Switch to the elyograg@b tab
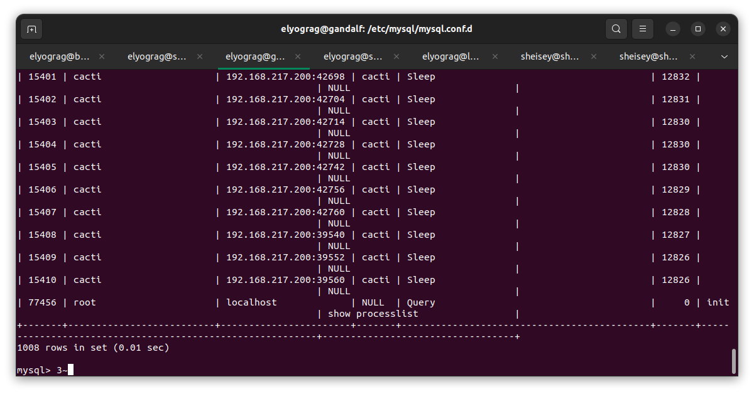 [x=60, y=56]
